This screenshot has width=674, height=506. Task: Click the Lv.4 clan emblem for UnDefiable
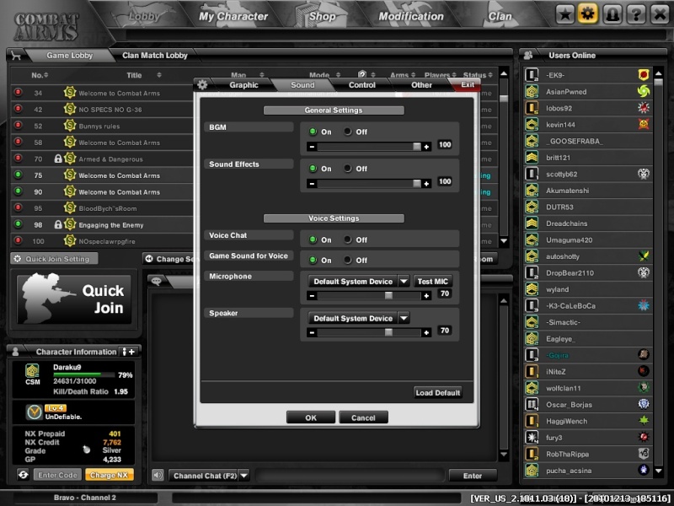34,412
